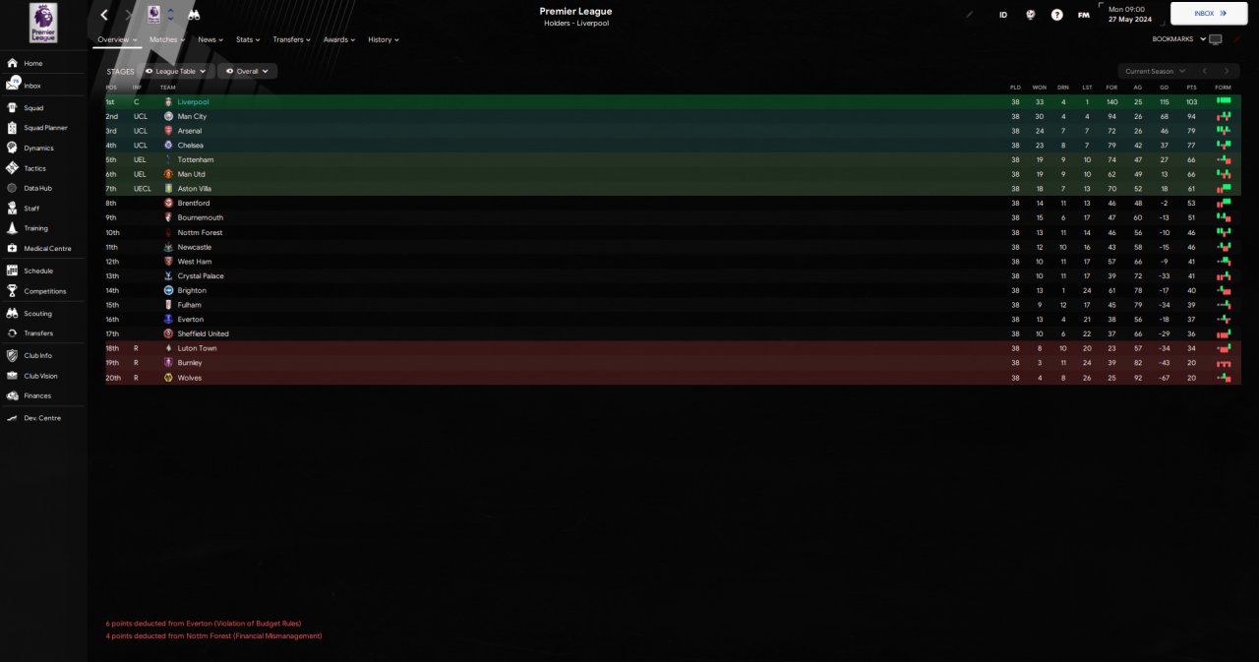Open Brentford team link
Viewport: 1259px width, 662px height.
pos(193,203)
